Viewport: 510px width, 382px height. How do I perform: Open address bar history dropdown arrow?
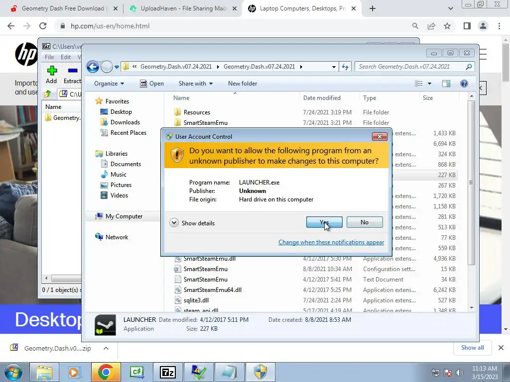click(334, 67)
